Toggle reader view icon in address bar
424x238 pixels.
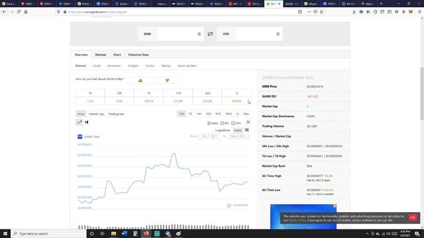(x=300, y=12)
